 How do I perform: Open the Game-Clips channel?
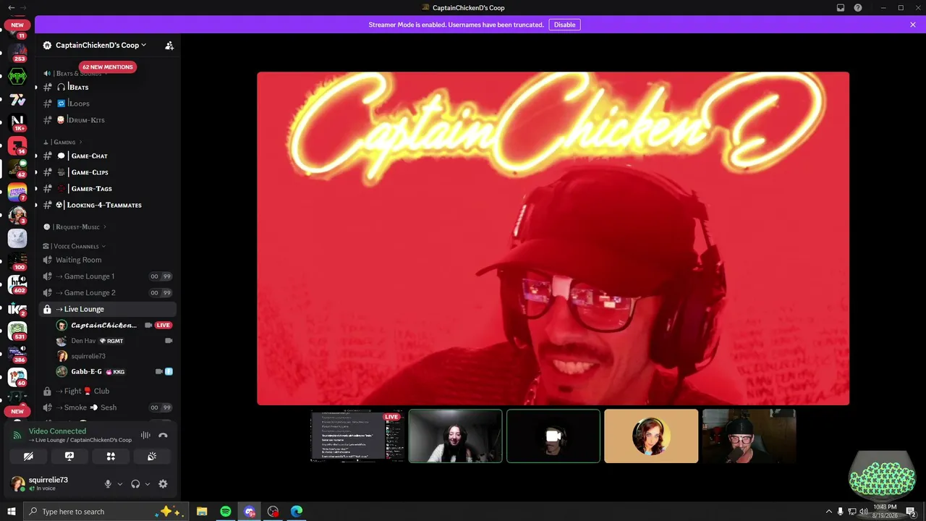108,172
